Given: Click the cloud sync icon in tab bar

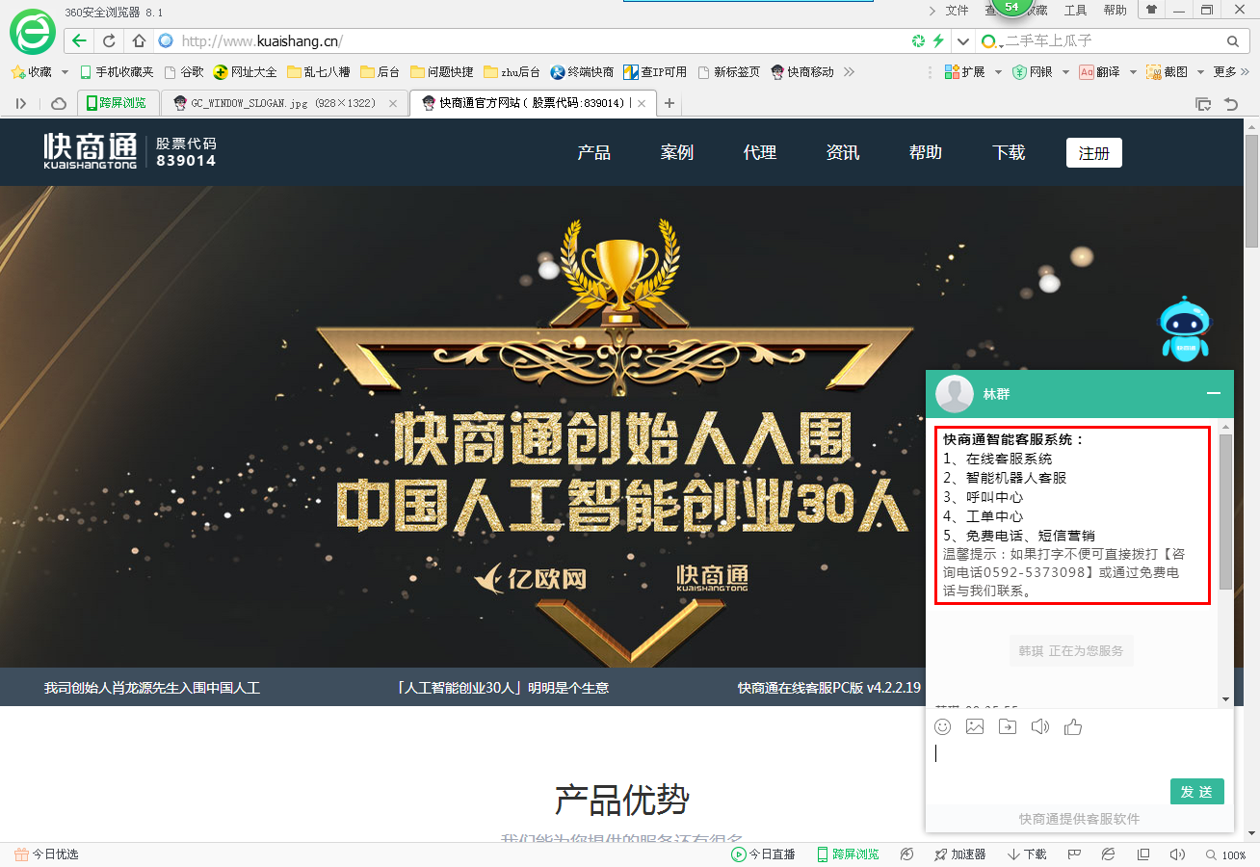Looking at the screenshot, I should (59, 103).
